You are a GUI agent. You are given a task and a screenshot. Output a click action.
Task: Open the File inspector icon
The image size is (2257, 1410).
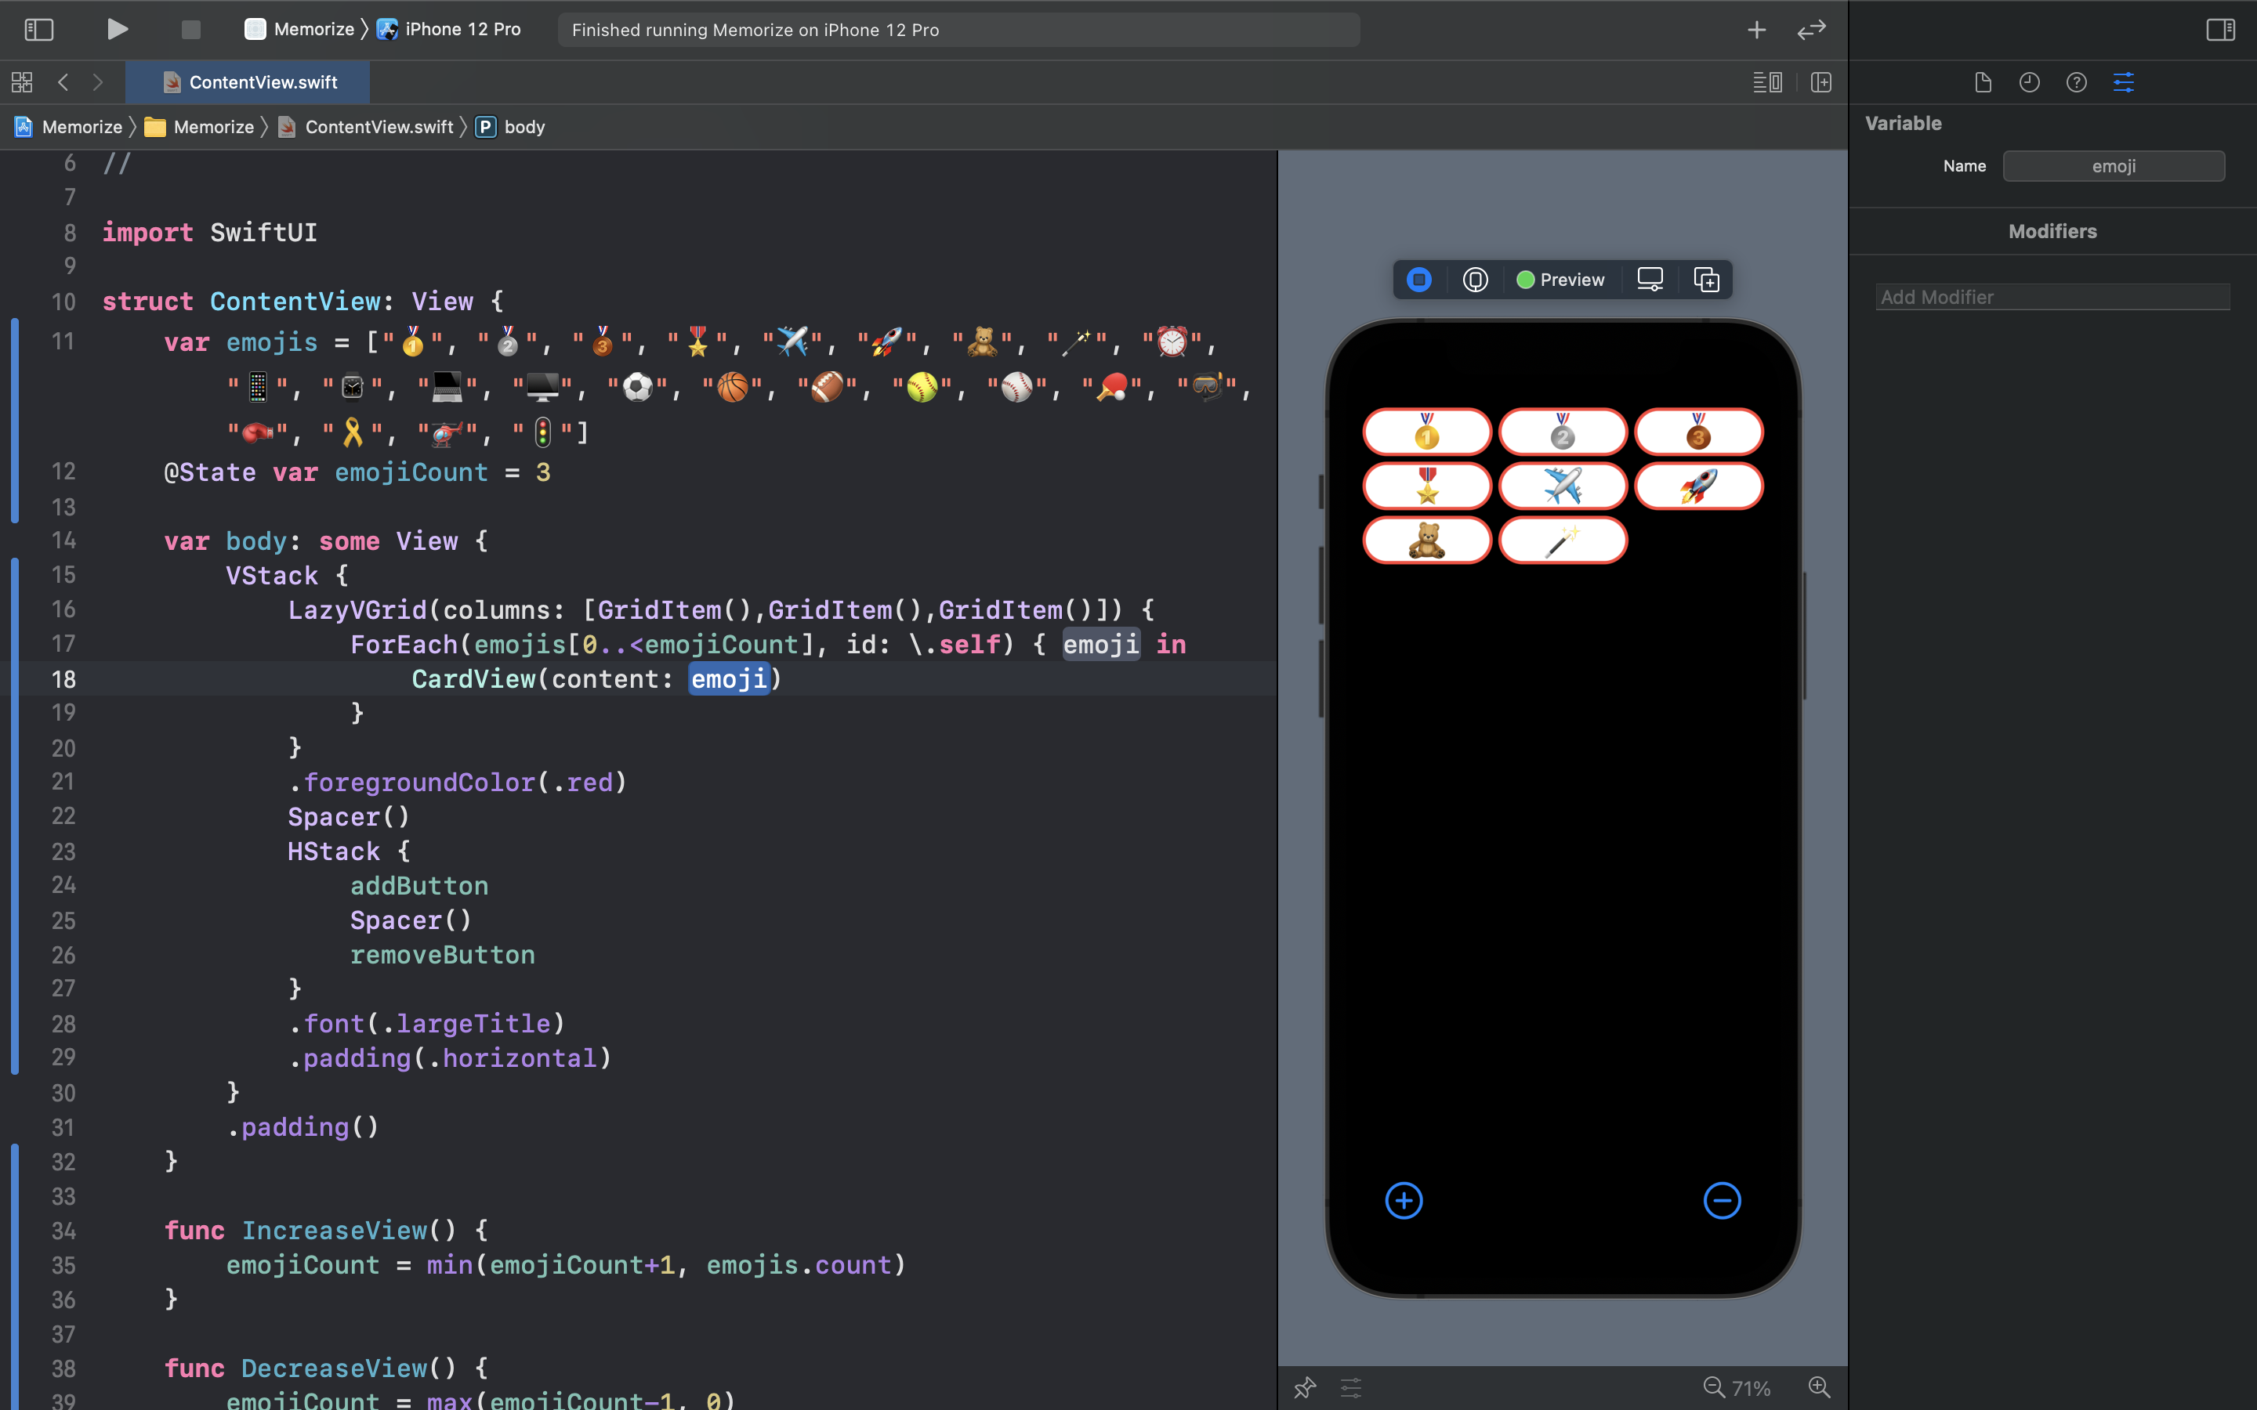pyautogui.click(x=1983, y=82)
